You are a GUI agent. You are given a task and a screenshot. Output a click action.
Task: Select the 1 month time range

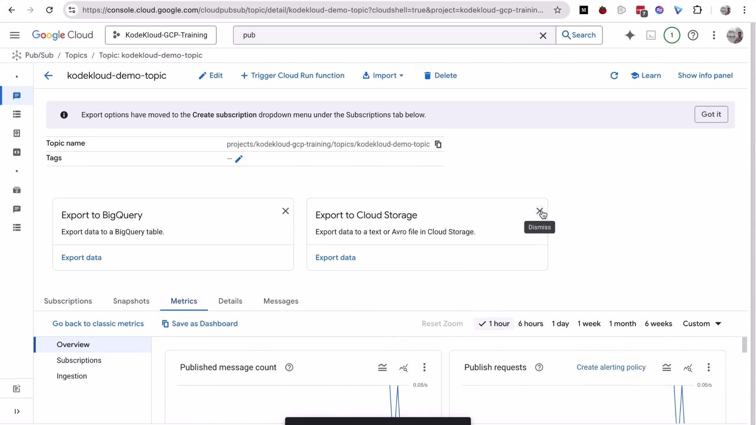(623, 324)
